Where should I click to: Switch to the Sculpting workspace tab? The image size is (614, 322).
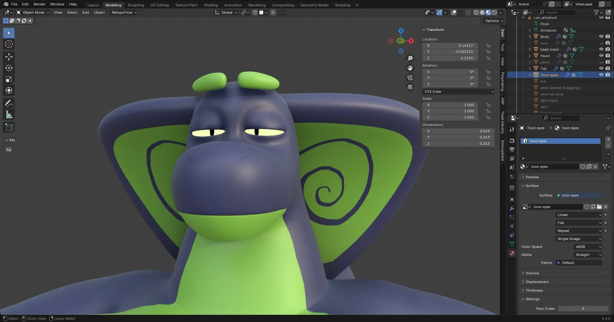(136, 5)
